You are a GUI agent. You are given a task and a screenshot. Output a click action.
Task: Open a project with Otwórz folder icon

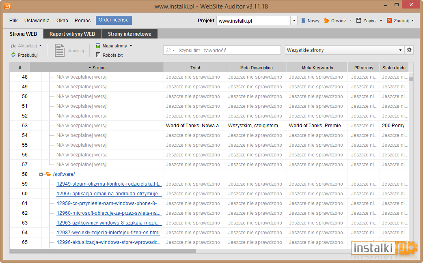click(327, 20)
